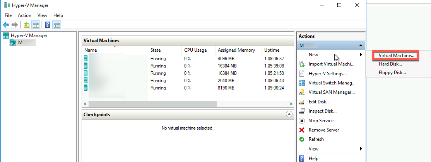Click the green Refresh action

point(316,139)
